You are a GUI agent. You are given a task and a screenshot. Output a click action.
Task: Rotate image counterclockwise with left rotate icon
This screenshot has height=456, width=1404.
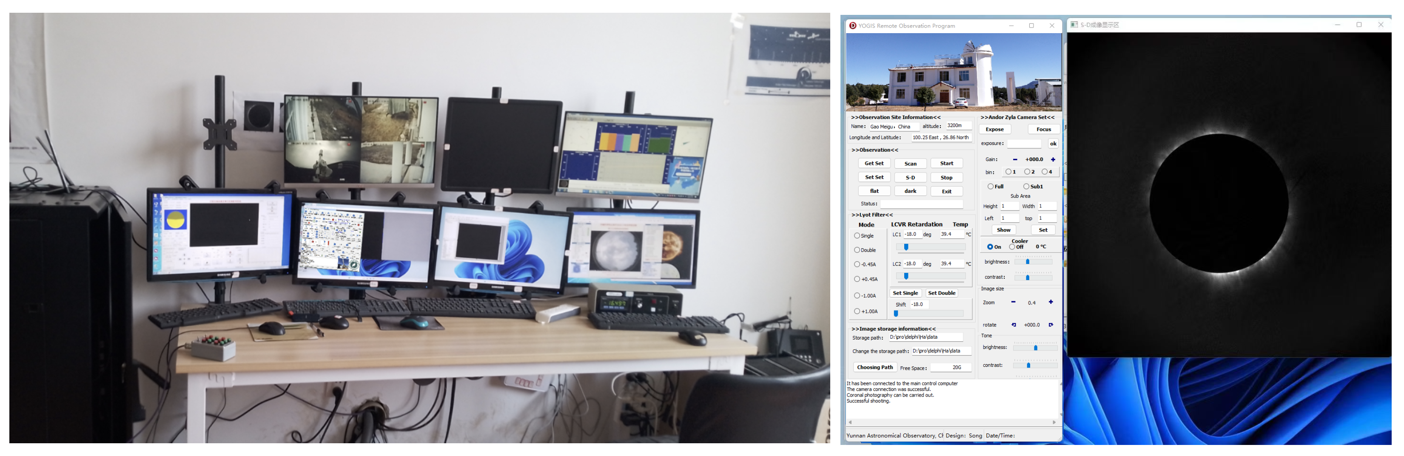pyautogui.click(x=1013, y=325)
